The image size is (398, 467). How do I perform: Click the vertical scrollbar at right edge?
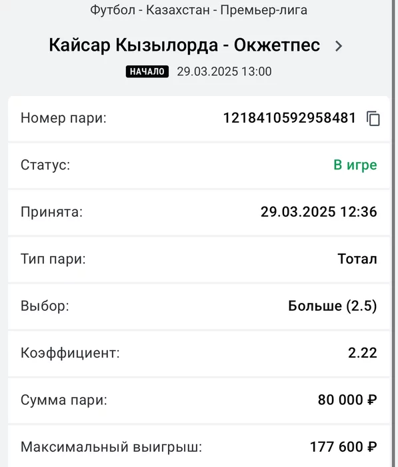[395, 233]
